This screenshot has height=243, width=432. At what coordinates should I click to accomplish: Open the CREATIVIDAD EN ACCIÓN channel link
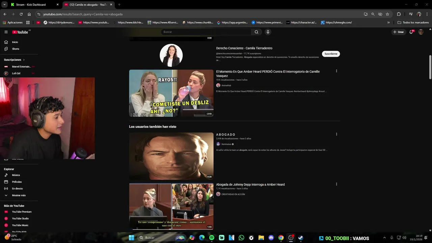(233, 194)
